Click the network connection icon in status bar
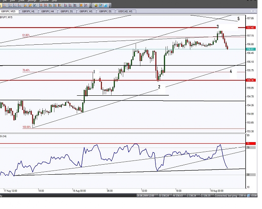Image resolution: width=262 pixels, height=209 pixels. (249, 196)
